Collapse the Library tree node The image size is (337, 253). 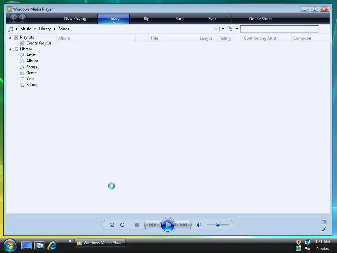click(x=10, y=49)
